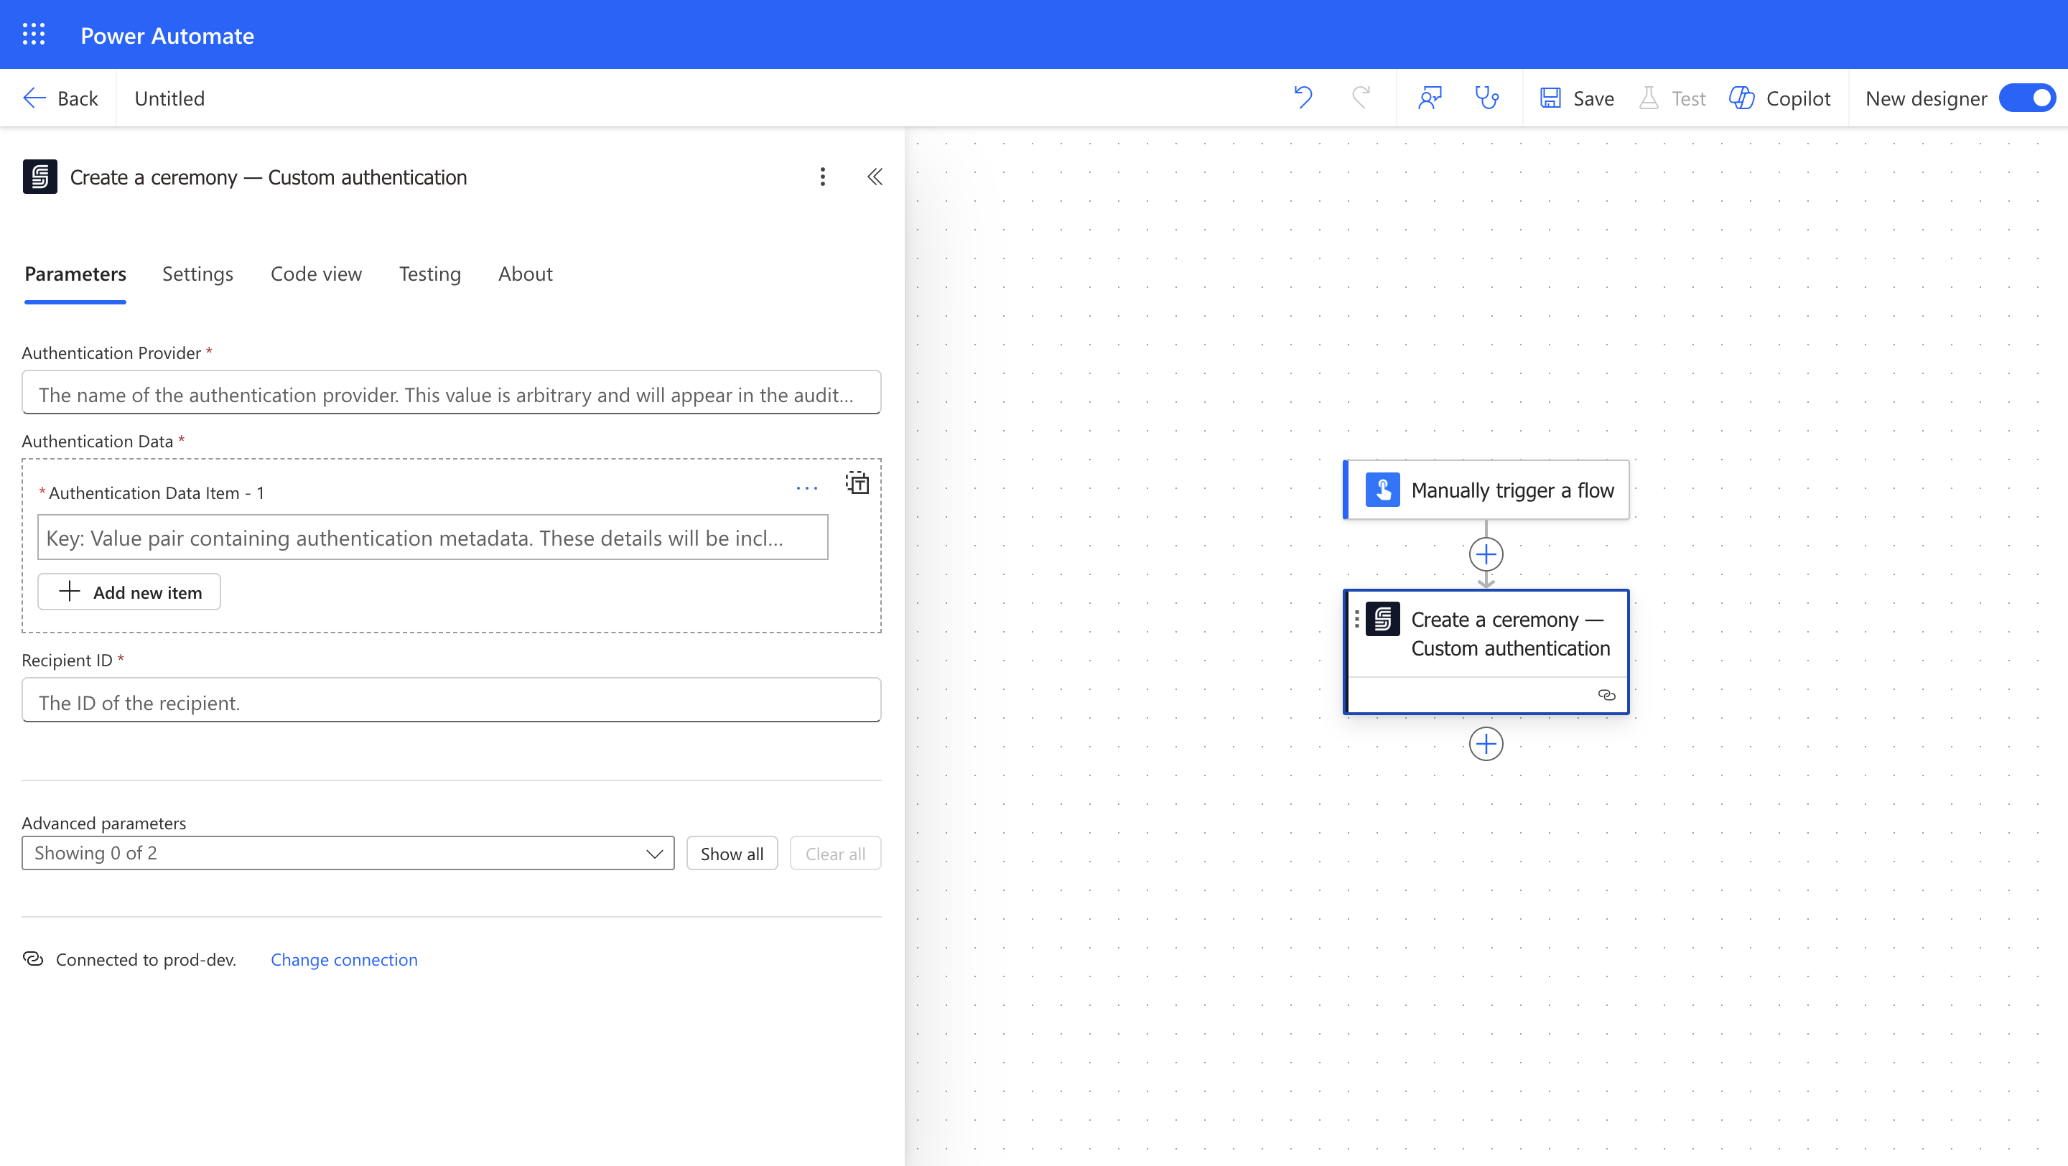Turn off the New designer toggle
Screen dimensions: 2068x1166
(x=2026, y=98)
